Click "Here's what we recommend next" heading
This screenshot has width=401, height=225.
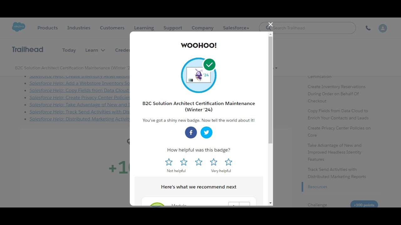click(199, 187)
